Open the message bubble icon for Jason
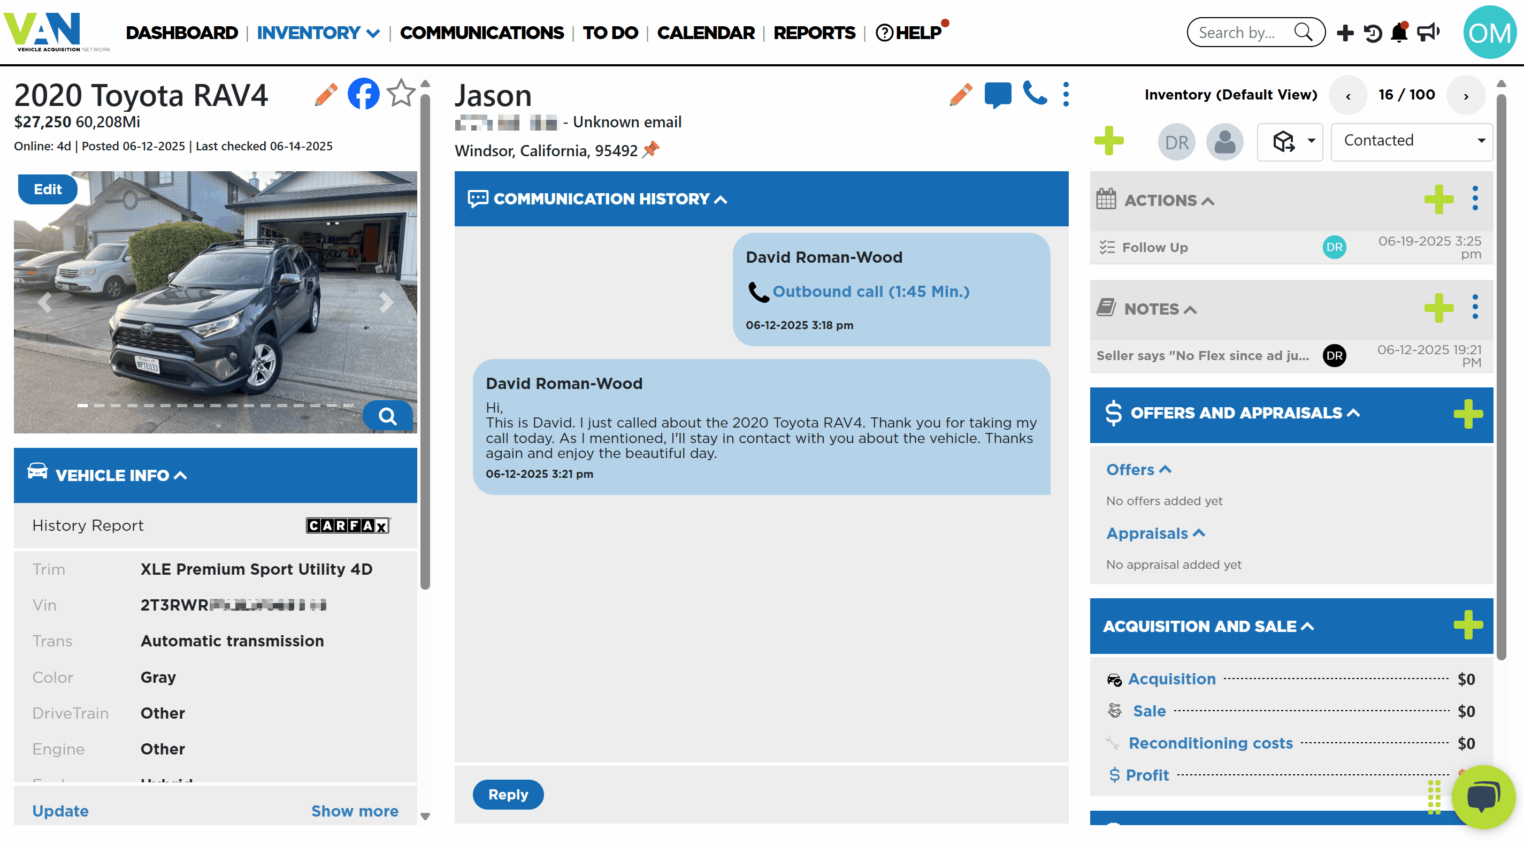Image resolution: width=1524 pixels, height=846 pixels. 998,95
